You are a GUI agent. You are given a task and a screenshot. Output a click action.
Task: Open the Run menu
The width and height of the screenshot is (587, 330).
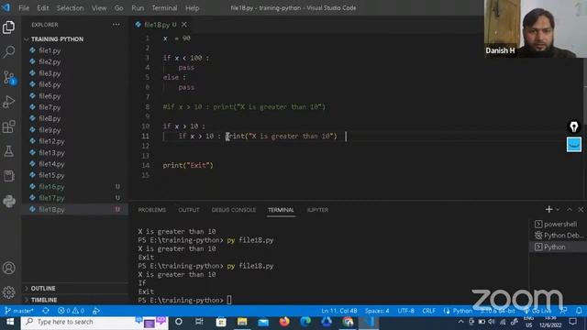[x=138, y=8]
